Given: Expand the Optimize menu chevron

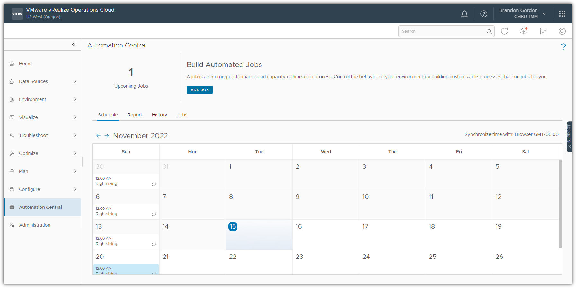Looking at the screenshot, I should [75, 153].
